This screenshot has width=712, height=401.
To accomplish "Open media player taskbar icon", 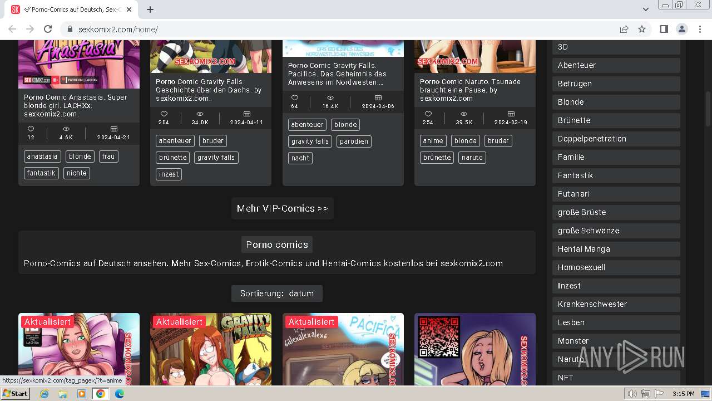I will pos(82,394).
